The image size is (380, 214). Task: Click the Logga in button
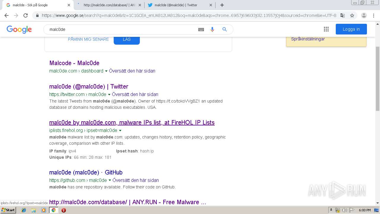tap(351, 29)
